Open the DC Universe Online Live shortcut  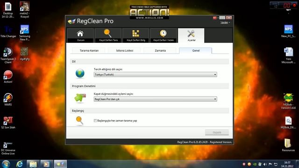[x=8, y=148]
